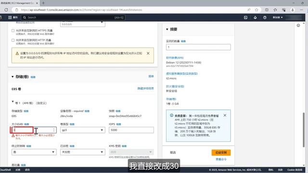Open the info link next to Storage (volumes)
308x173 pixels.
33,77
